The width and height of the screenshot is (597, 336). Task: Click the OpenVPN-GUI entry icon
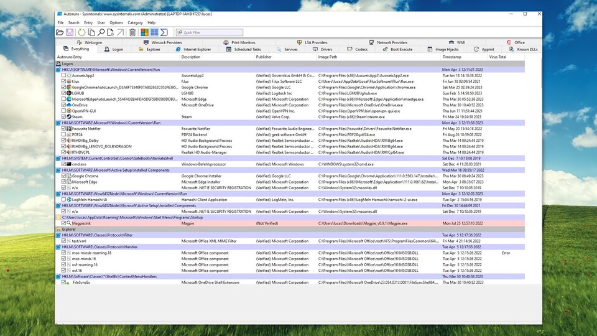pyautogui.click(x=69, y=111)
